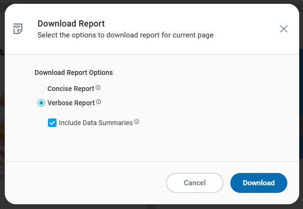Click the subtitle about current page options
Screen dimensions: 303x209
(x=125, y=35)
